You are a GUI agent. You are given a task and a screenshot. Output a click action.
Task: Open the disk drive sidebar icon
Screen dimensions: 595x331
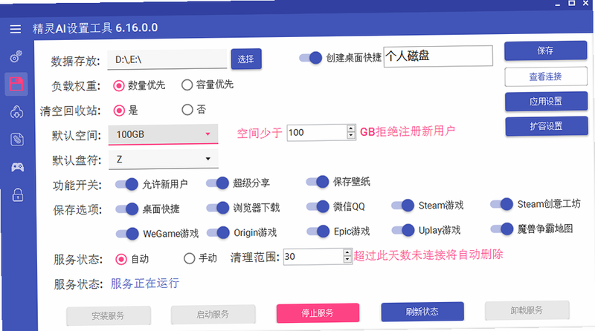click(17, 140)
